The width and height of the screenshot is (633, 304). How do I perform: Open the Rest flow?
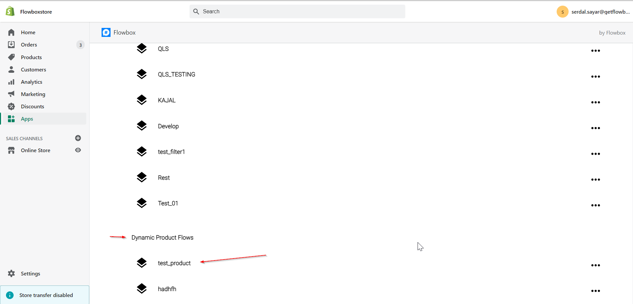click(164, 178)
